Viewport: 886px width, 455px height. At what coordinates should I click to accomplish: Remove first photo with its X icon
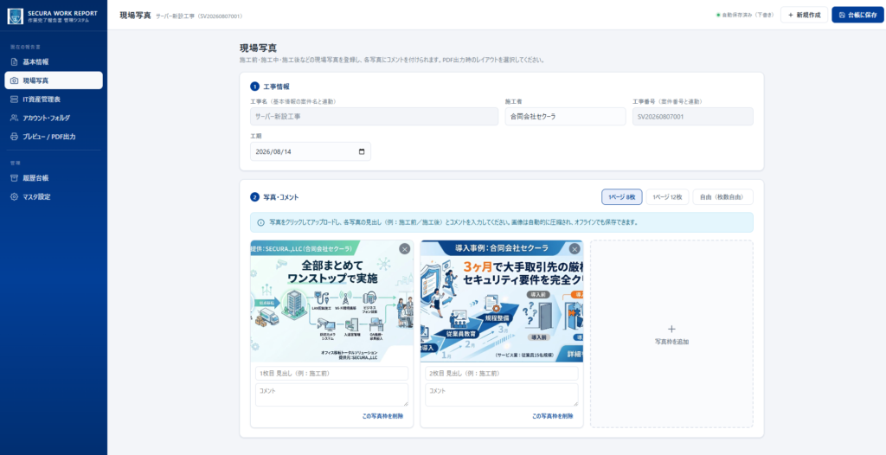404,249
